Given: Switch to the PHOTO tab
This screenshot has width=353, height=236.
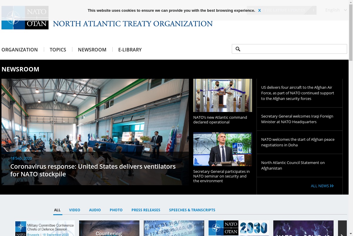Looking at the screenshot, I should coord(116,210).
